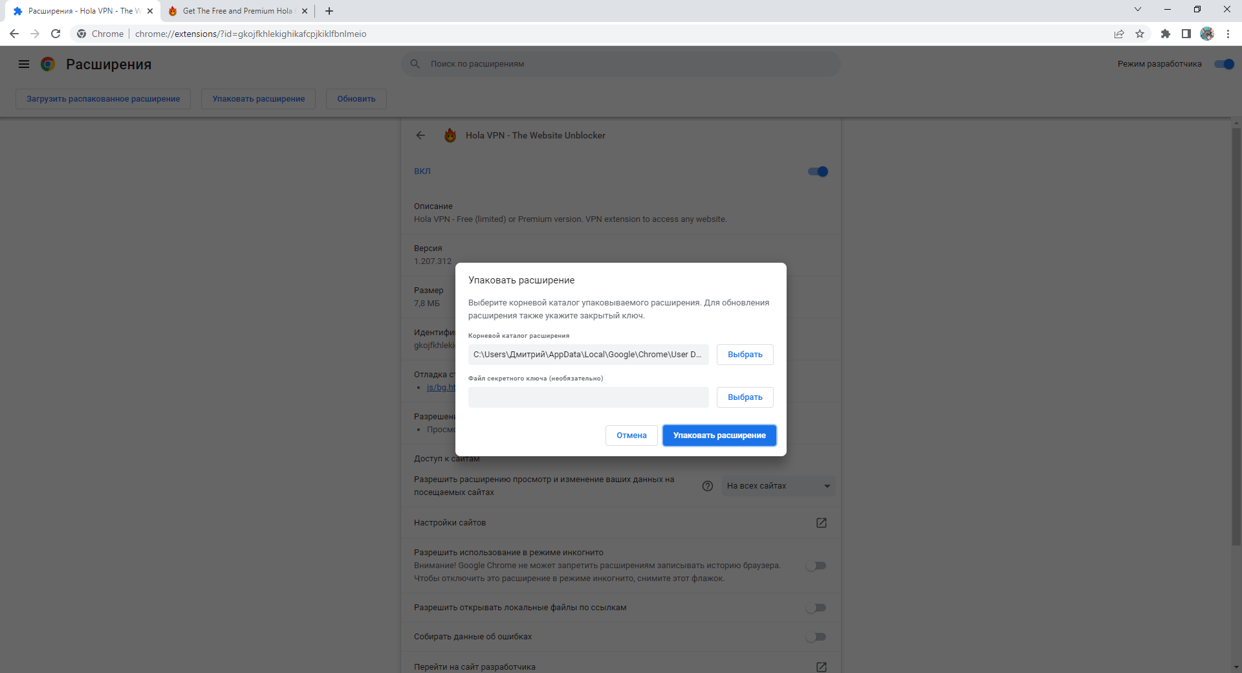Click Выбрать for private key file

click(x=745, y=397)
